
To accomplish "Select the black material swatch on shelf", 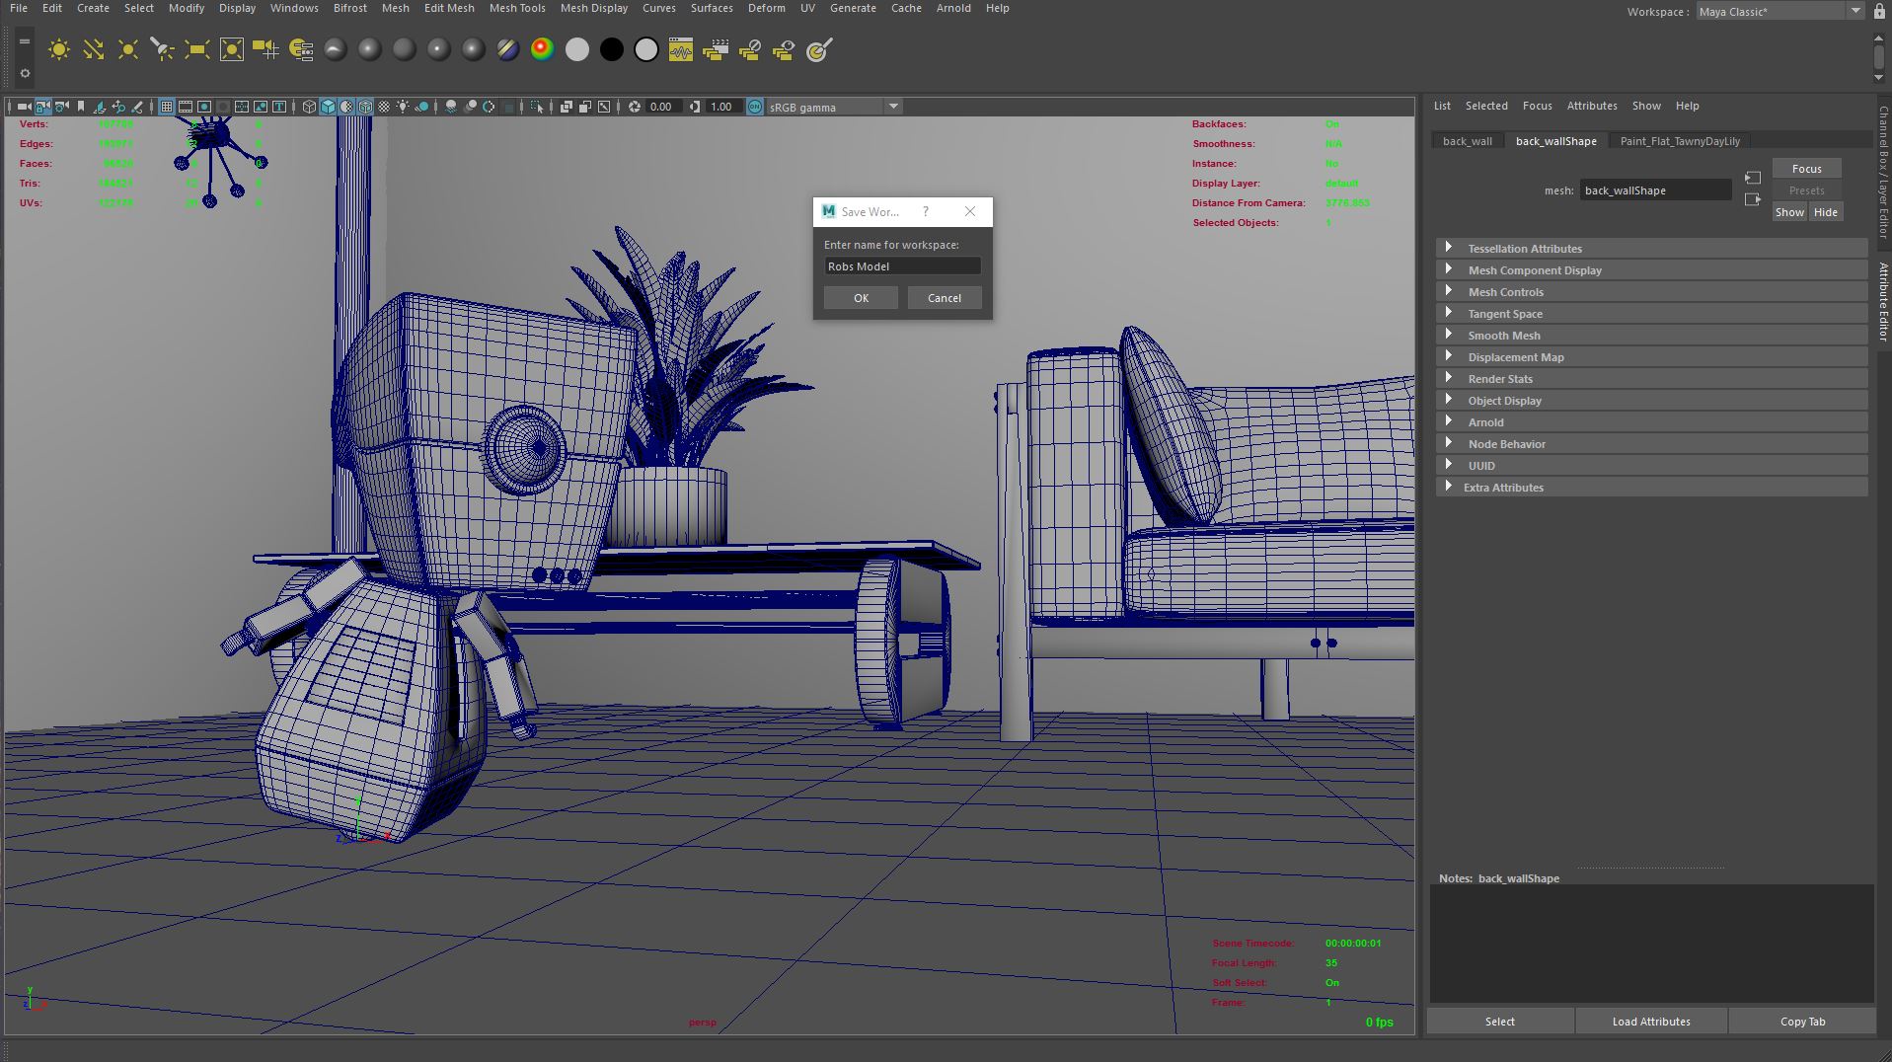I will [x=612, y=50].
